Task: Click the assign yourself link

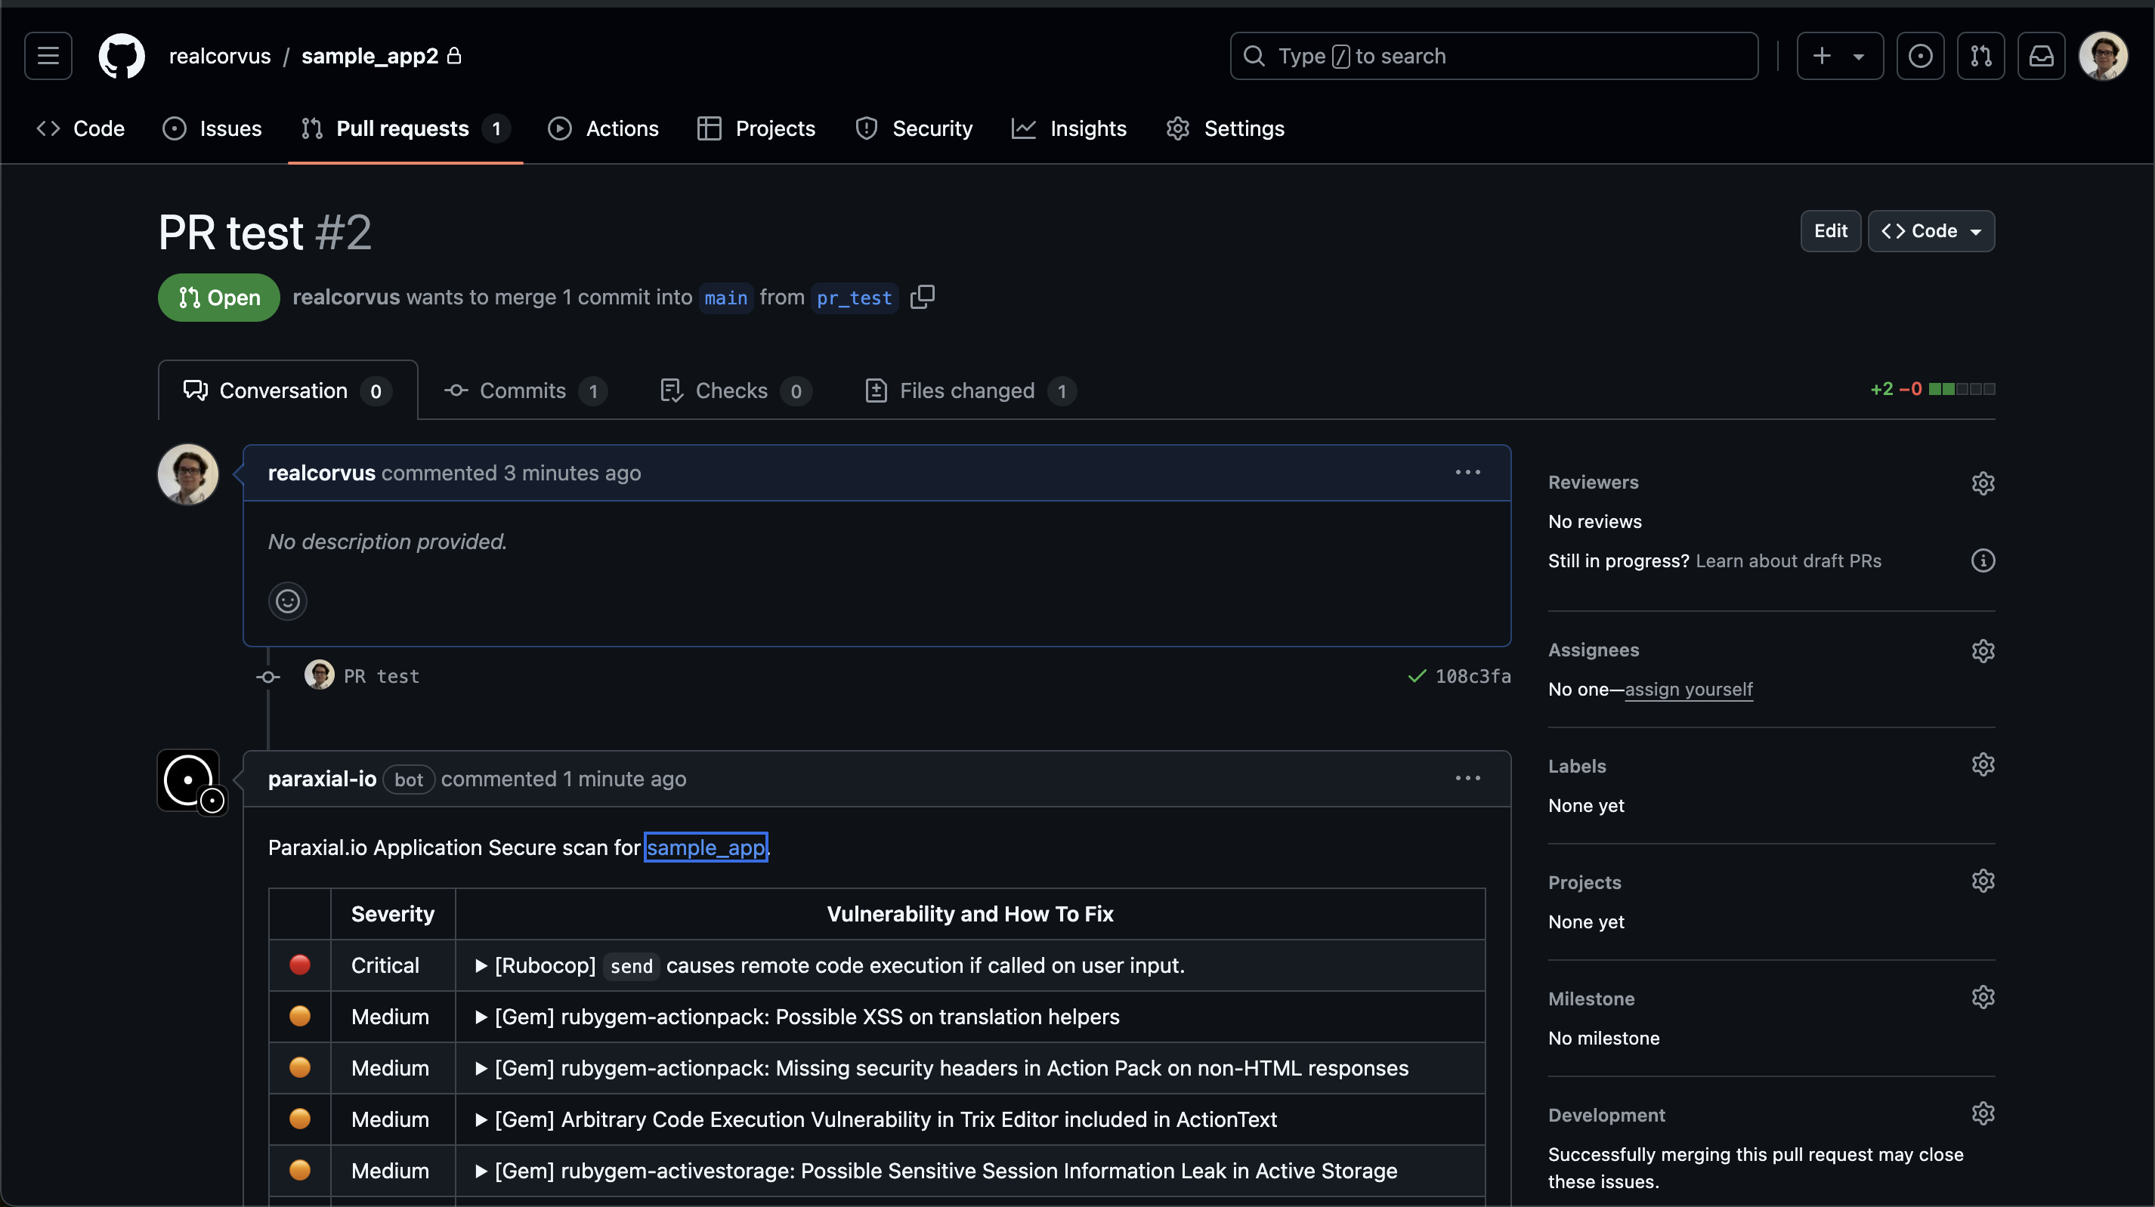Action: coord(1688,690)
